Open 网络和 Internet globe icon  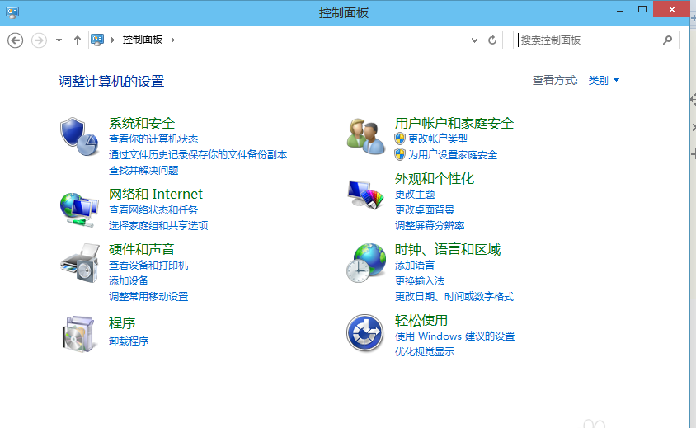[79, 209]
